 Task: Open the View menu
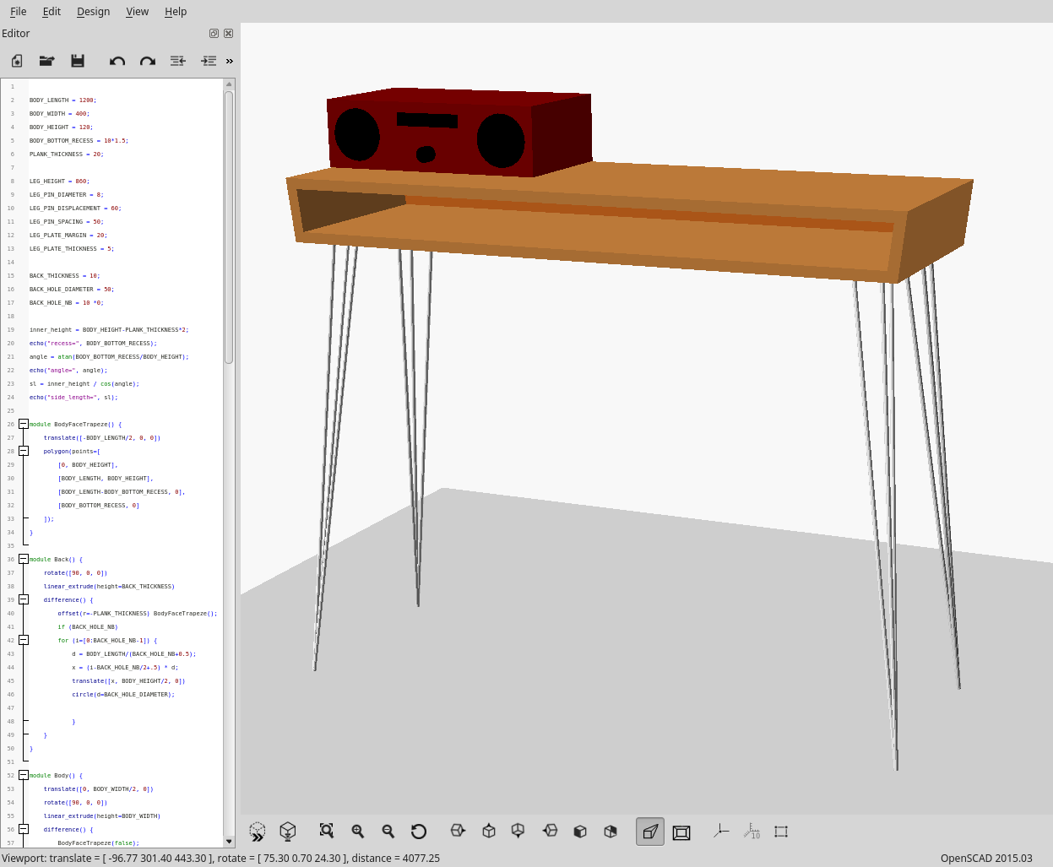(x=137, y=11)
